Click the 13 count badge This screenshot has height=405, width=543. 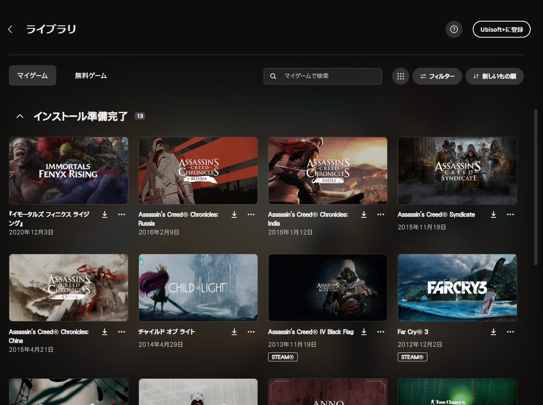point(140,116)
